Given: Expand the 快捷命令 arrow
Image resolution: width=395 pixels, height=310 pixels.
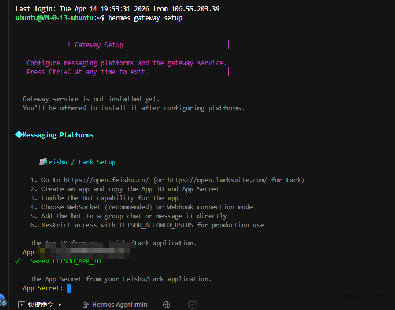Looking at the screenshot, I should click(60, 305).
